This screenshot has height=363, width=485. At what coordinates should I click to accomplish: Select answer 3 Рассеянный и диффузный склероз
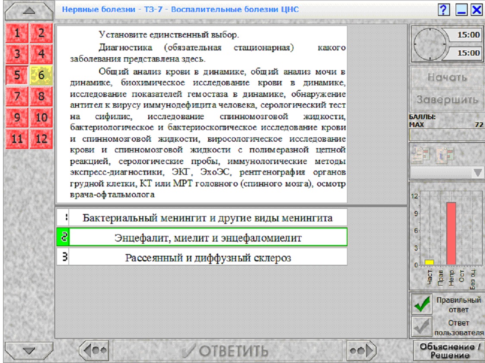pos(202,257)
